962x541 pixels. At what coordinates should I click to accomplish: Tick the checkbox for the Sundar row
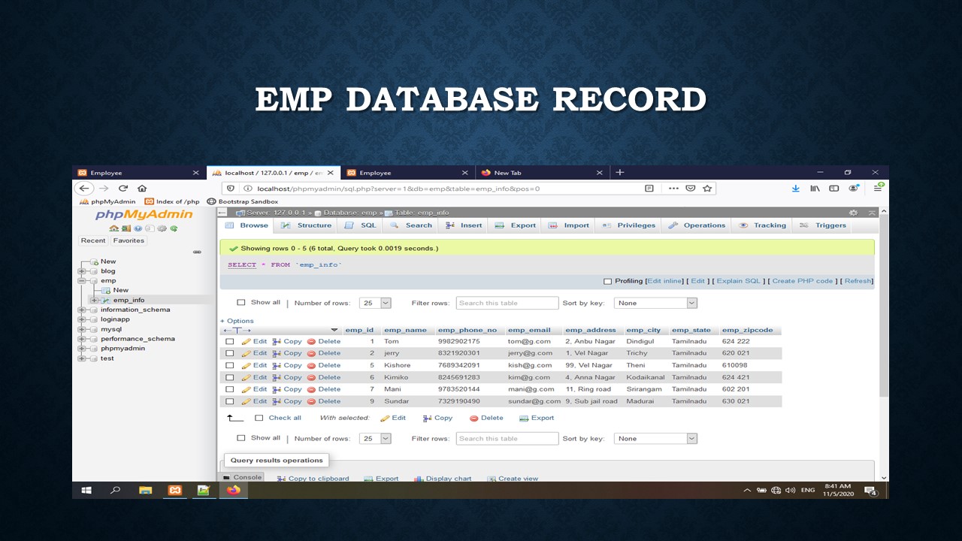coord(230,401)
